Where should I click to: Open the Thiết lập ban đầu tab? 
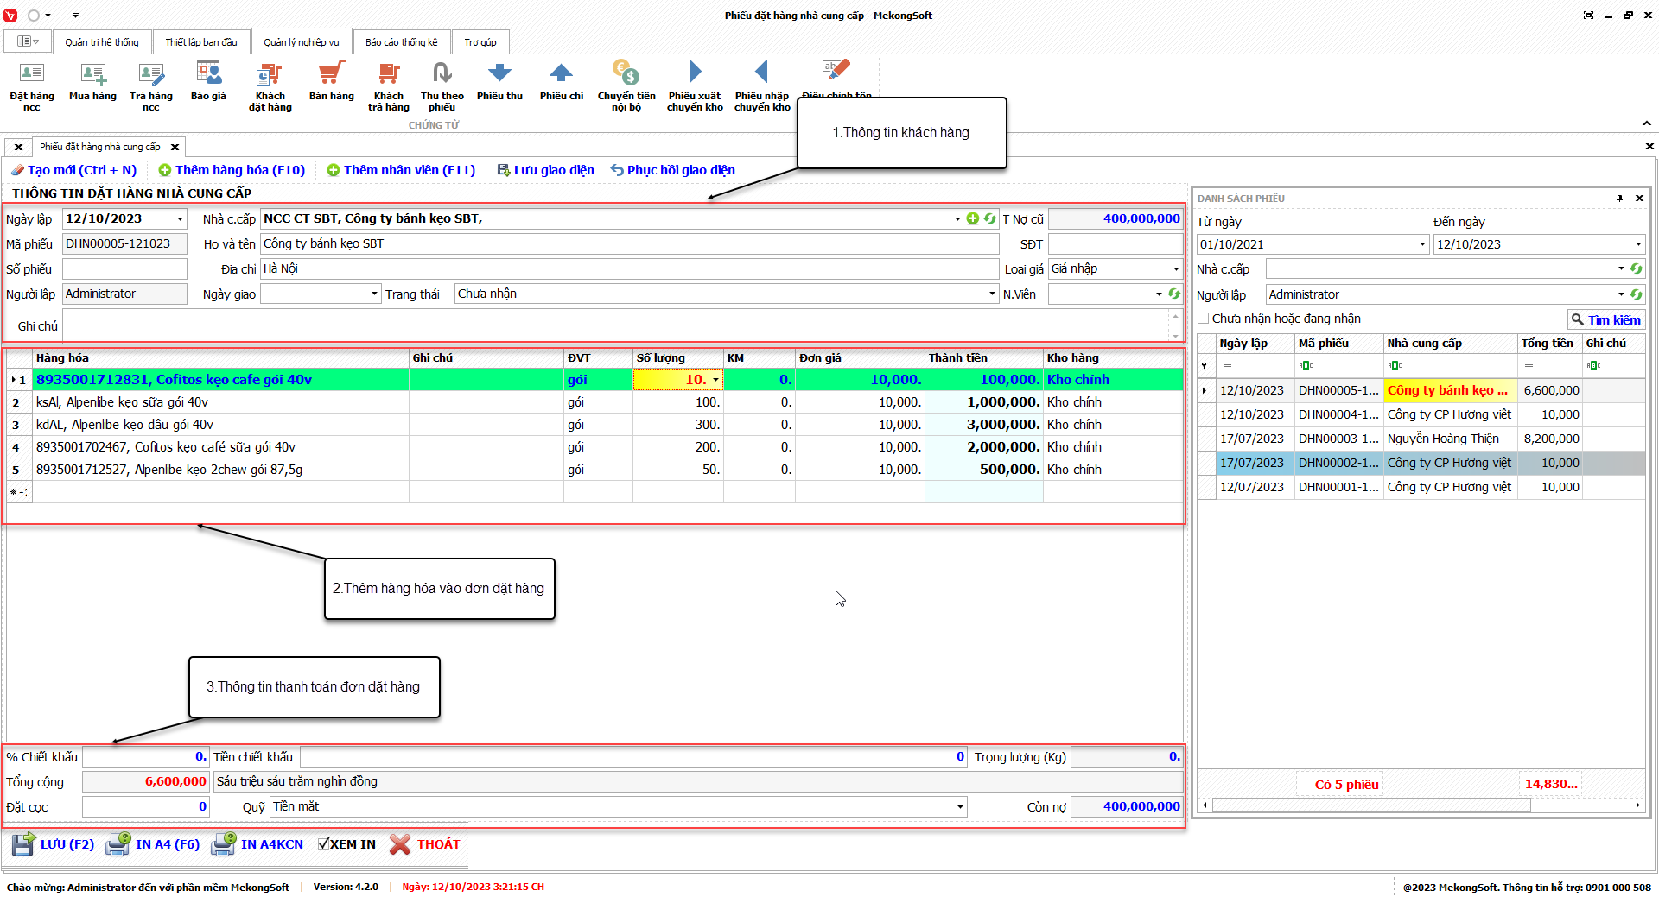pos(200,42)
